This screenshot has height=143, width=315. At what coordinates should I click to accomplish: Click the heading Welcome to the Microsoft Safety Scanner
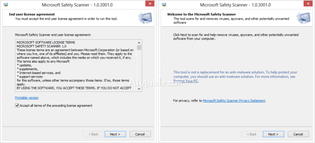[202, 15]
